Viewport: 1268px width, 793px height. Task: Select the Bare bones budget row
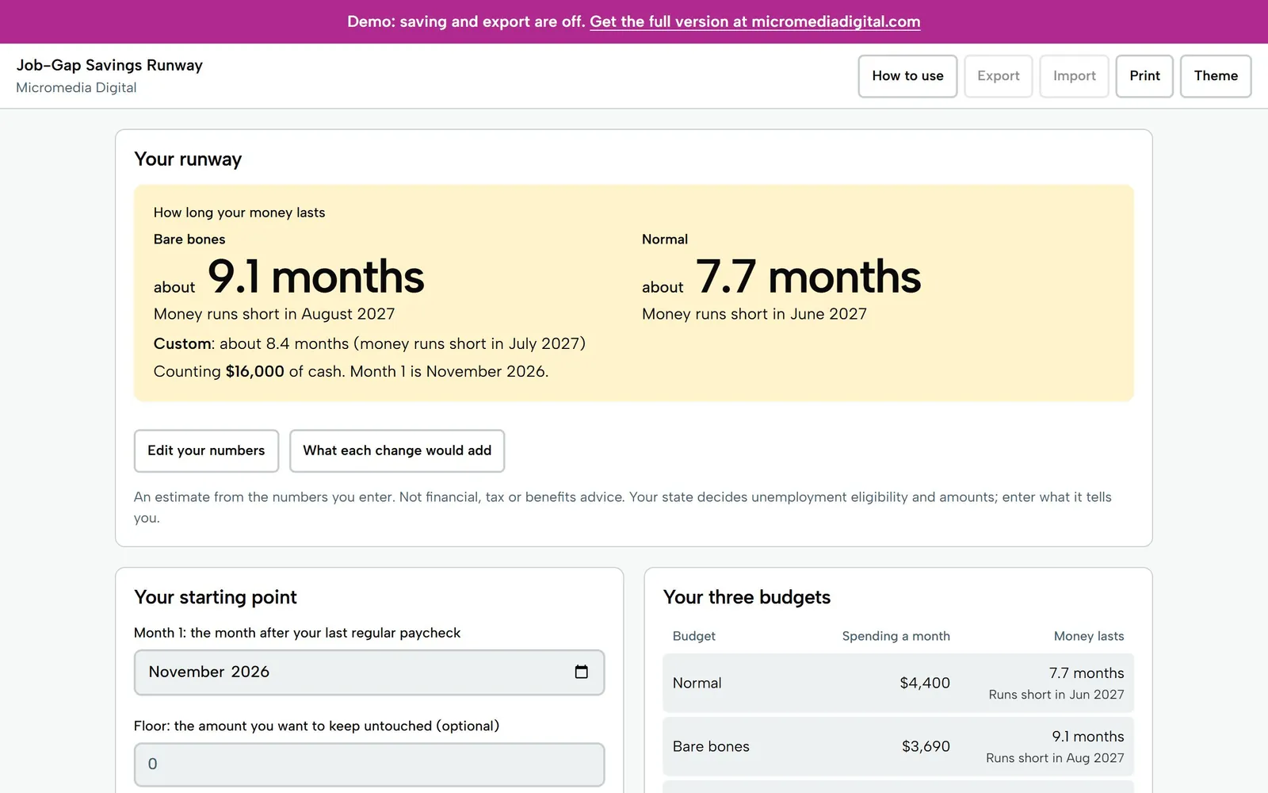pos(898,746)
